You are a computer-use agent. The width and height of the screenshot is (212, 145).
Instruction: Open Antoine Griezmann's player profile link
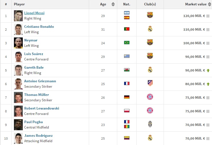tap(40, 81)
